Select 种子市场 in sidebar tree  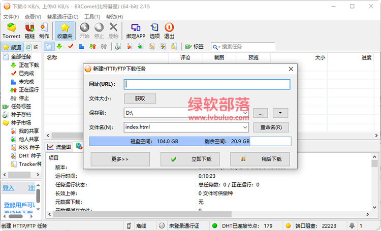21,123
